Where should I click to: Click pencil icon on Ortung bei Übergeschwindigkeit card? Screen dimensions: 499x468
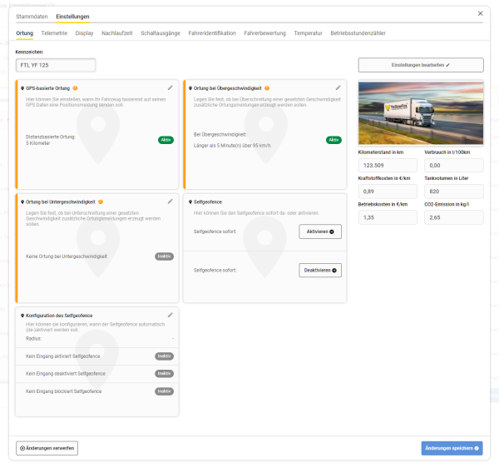pos(338,87)
